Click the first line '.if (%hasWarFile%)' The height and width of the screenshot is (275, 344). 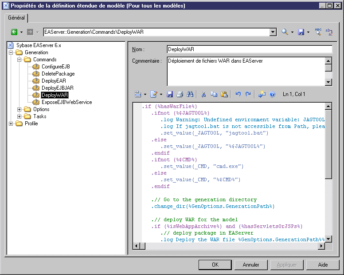169,106
